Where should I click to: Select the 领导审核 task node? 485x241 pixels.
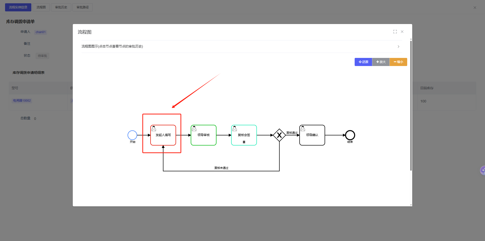coord(204,135)
